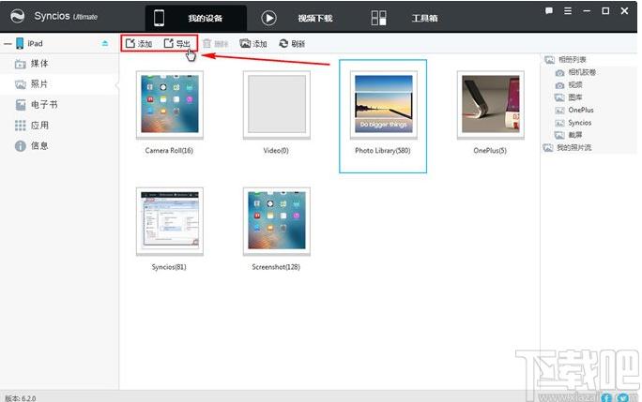Open the 工具箱 tab
The width and height of the screenshot is (642, 402).
[x=405, y=18]
